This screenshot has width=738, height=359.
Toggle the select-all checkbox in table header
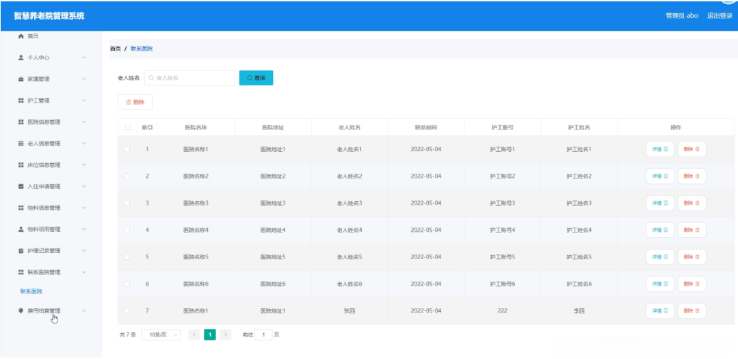[127, 127]
